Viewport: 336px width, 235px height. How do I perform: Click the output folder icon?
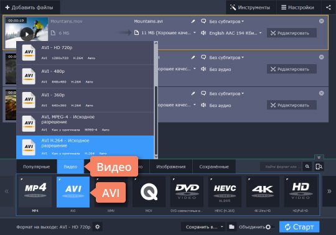(x=231, y=227)
